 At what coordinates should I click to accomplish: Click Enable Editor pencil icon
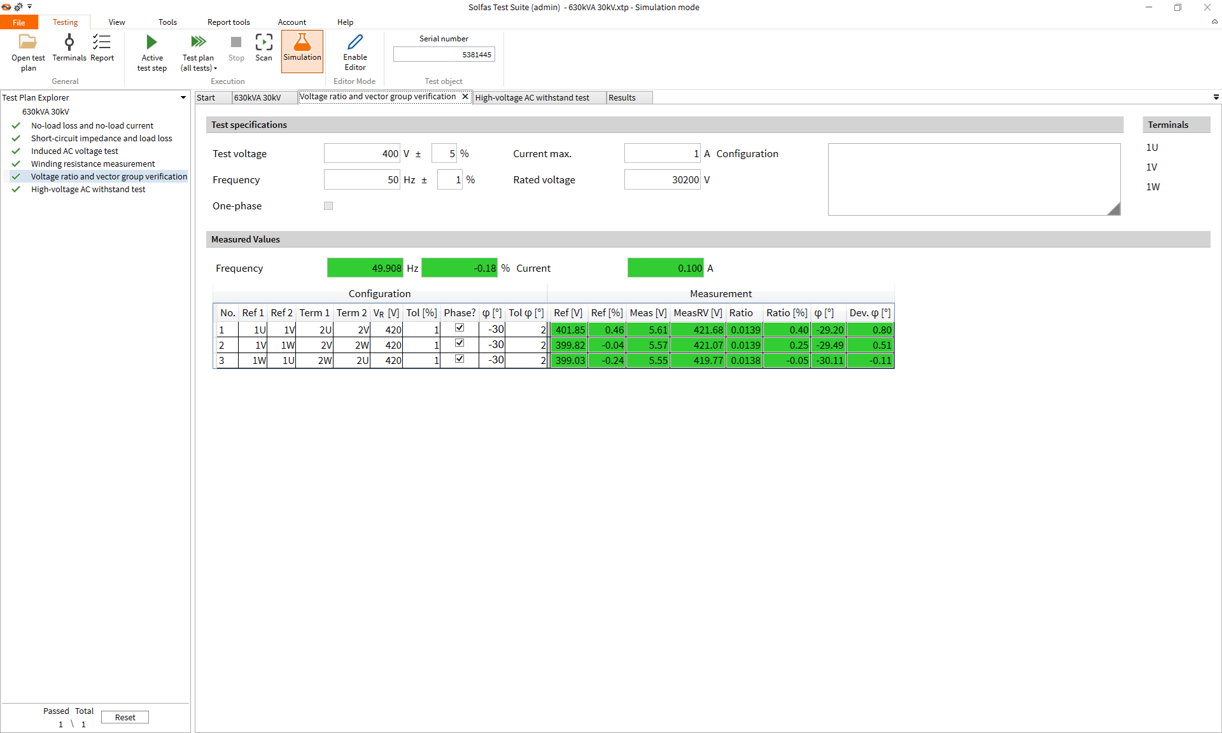[355, 43]
